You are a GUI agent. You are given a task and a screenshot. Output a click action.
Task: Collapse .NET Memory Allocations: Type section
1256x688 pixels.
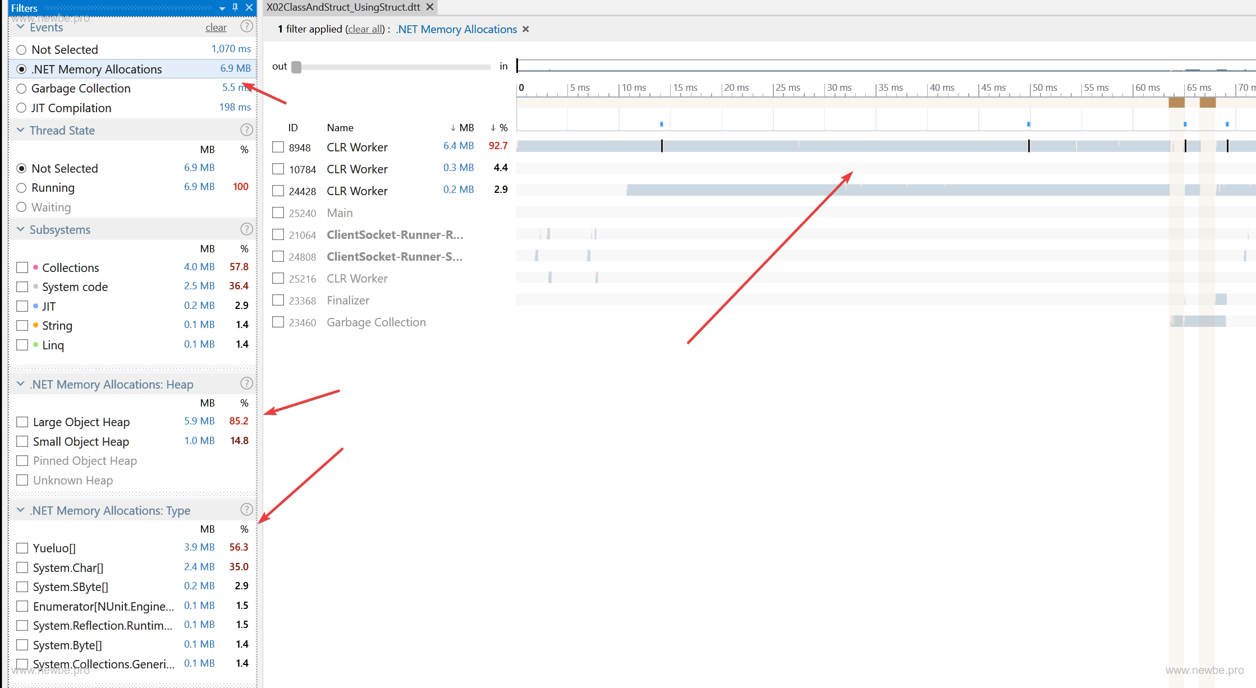[x=21, y=510]
